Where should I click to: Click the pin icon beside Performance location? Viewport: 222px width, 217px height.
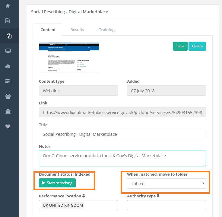point(84,196)
